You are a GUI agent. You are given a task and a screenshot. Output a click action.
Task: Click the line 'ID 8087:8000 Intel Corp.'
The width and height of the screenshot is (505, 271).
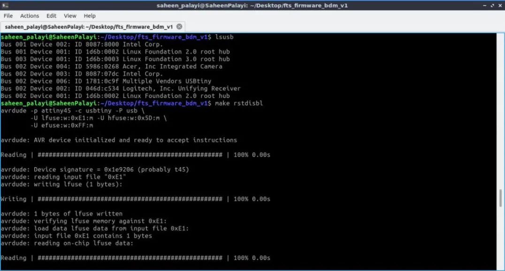pyautogui.click(x=82, y=44)
